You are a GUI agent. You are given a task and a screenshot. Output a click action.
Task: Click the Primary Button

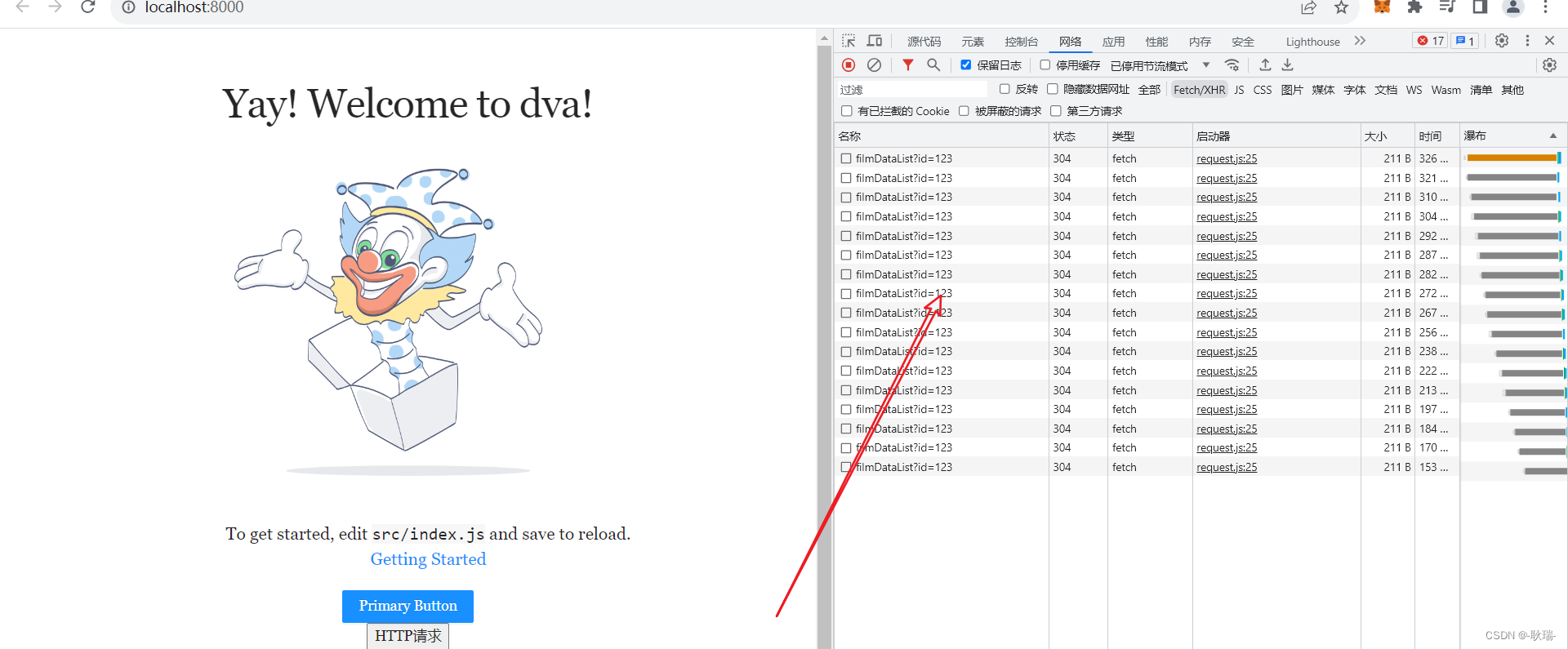pos(408,606)
